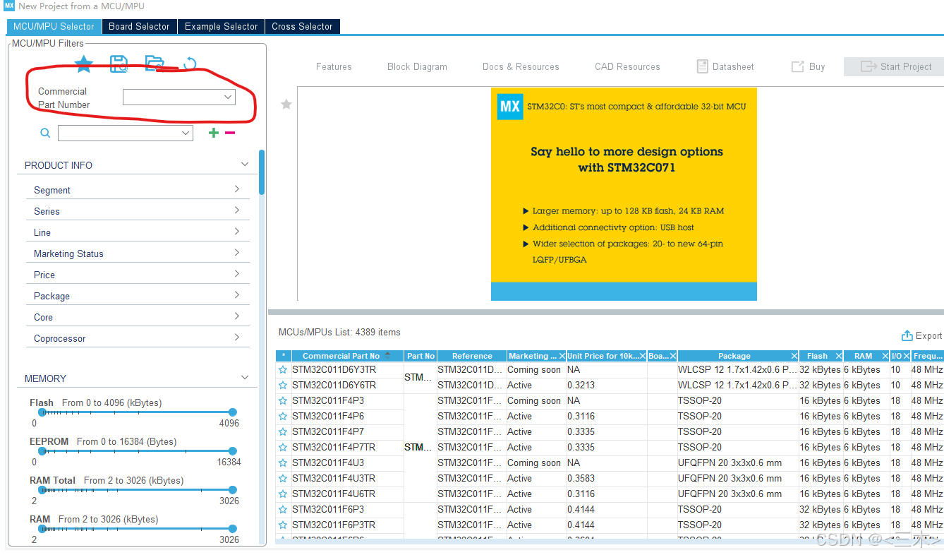Click the Start Project button
Viewport: 944px width, 555px height.
point(893,66)
